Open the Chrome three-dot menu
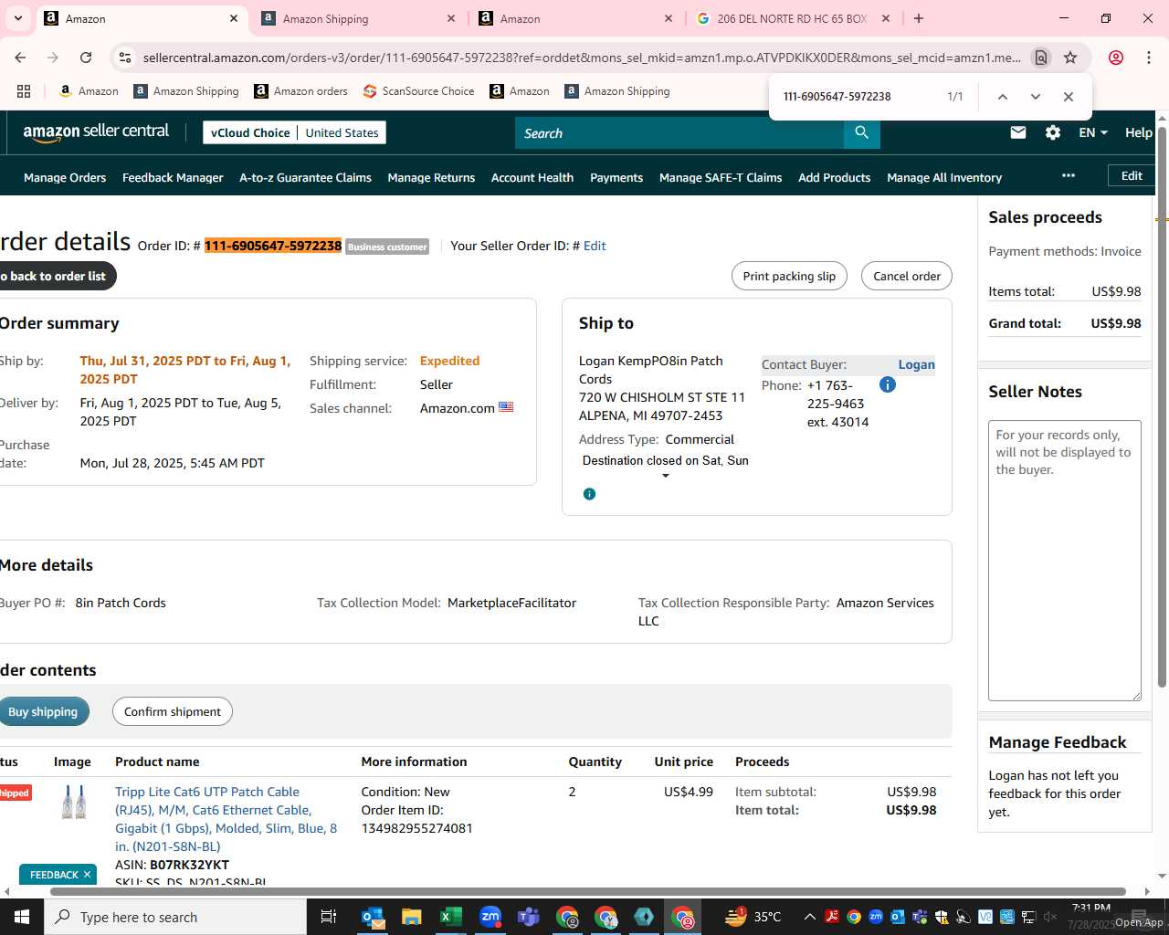The width and height of the screenshot is (1169, 935). pos(1149,58)
